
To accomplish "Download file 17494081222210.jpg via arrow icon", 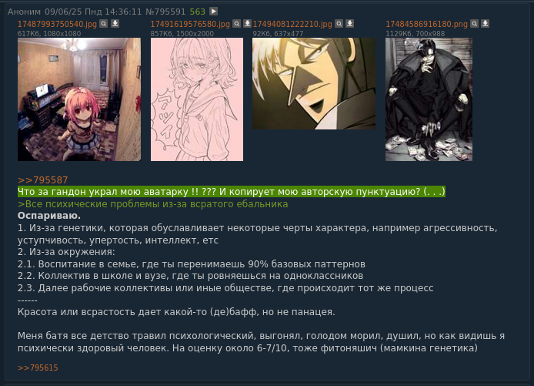I will (x=350, y=24).
